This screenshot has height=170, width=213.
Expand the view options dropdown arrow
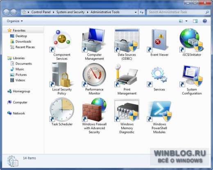pos(186,21)
